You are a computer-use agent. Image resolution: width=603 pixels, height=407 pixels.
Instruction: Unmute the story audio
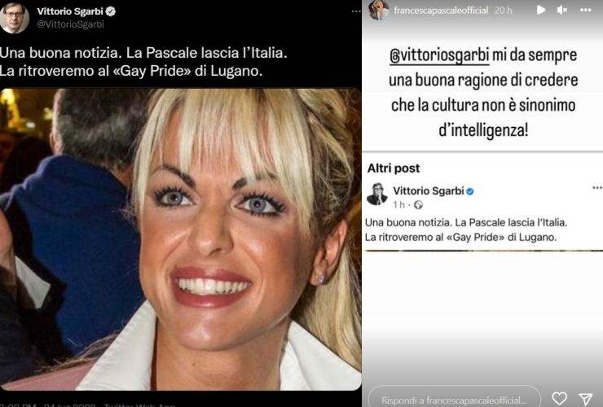point(562,10)
